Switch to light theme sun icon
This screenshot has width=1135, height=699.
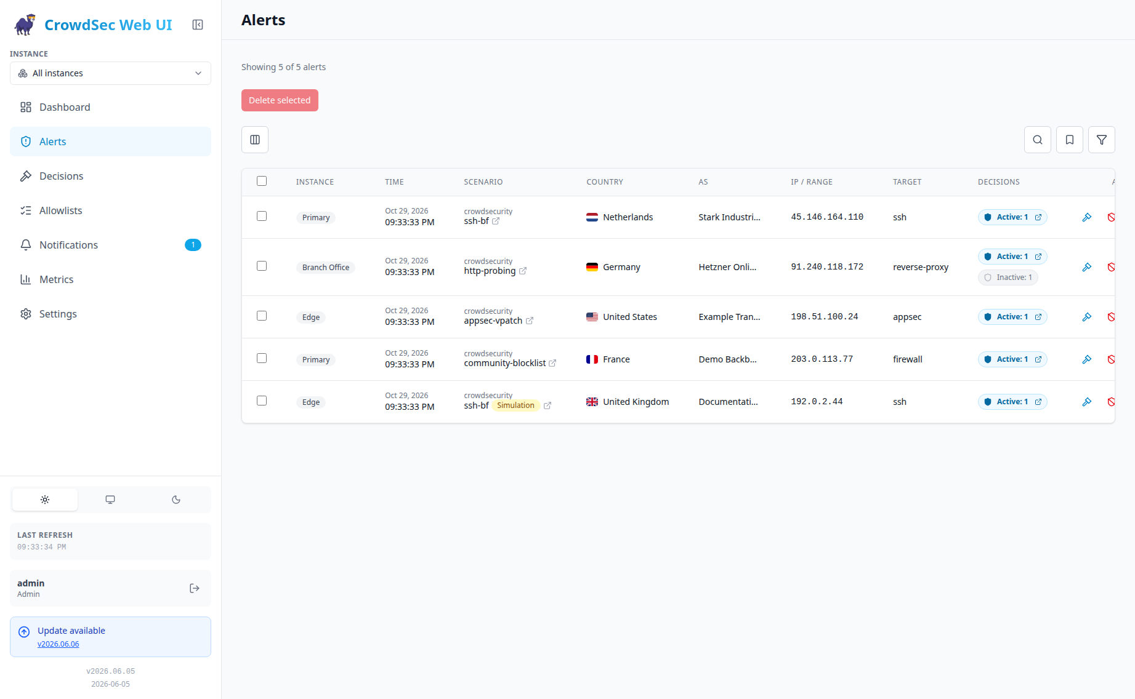click(45, 500)
